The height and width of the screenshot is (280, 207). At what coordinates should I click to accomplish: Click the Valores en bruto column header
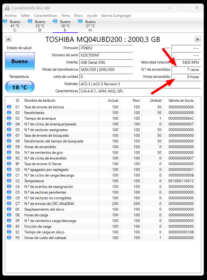(179, 100)
